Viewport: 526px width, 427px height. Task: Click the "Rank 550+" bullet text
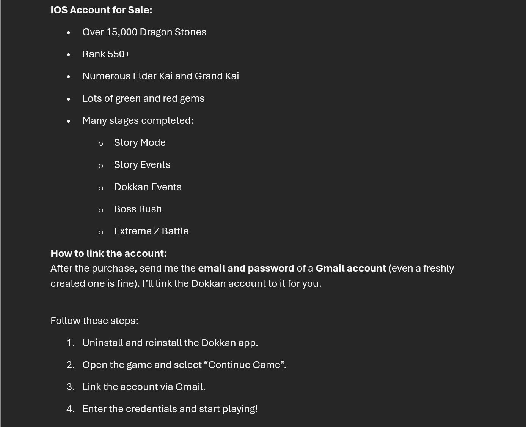pyautogui.click(x=106, y=54)
